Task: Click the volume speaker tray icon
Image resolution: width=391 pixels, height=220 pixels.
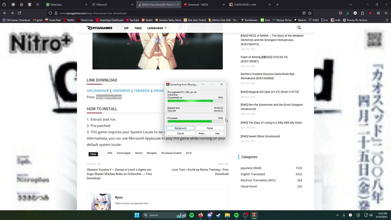Action: pos(371,215)
